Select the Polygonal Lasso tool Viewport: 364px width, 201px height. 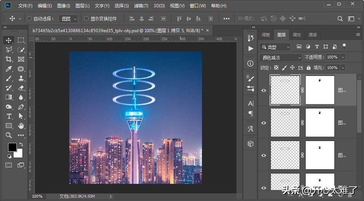8,50
